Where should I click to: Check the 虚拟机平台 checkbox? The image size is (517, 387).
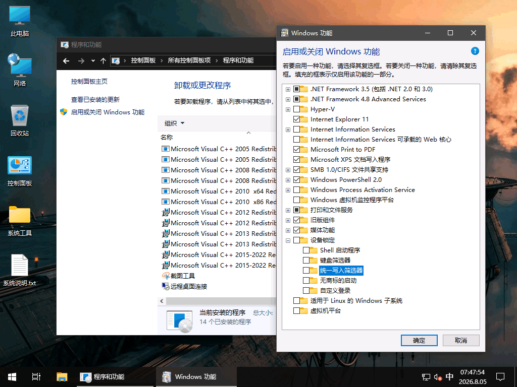pos(296,310)
